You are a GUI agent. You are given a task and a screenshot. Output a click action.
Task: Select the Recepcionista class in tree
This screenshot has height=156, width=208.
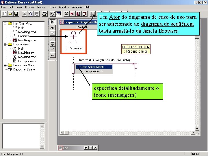coord(27,61)
